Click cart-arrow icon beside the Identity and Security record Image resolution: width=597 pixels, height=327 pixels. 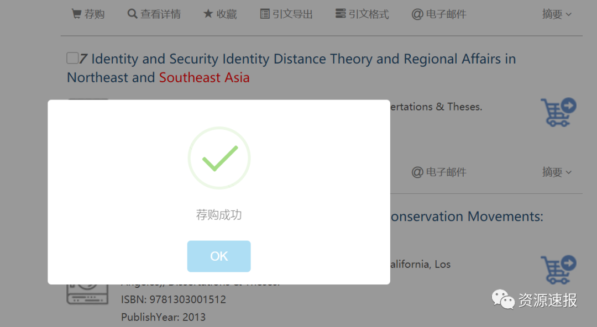click(558, 112)
